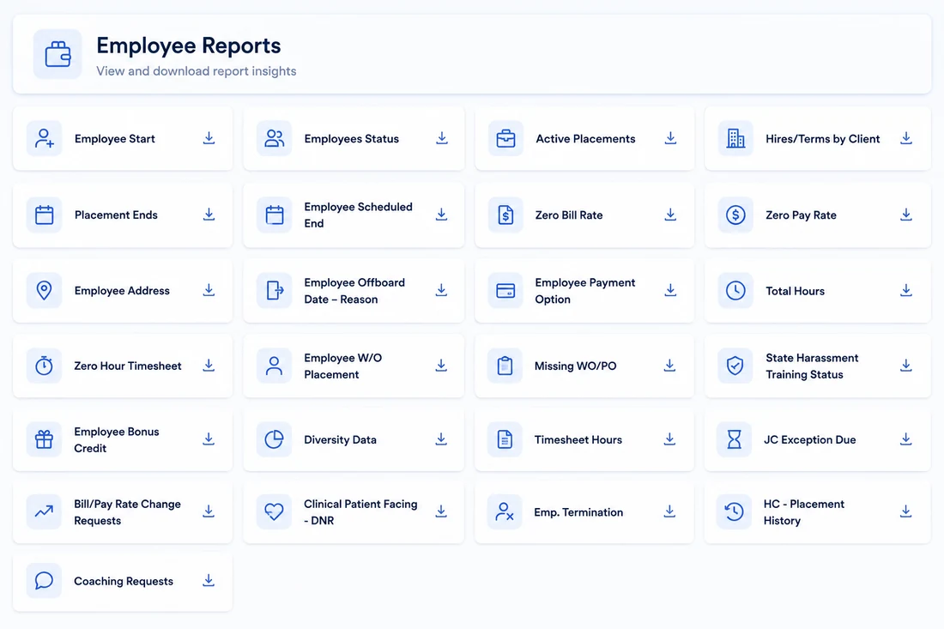Select the Employee Reports page title
Image resolution: width=944 pixels, height=629 pixels.
click(x=189, y=45)
